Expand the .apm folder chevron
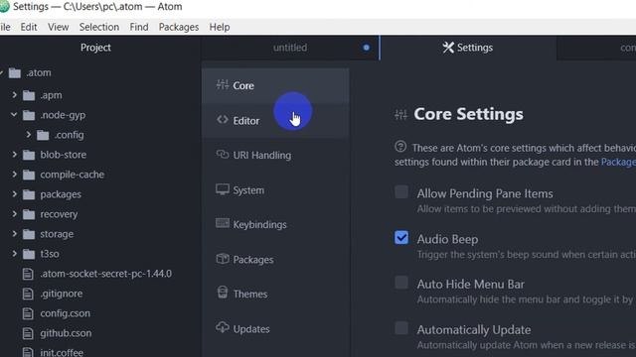 click(x=15, y=95)
